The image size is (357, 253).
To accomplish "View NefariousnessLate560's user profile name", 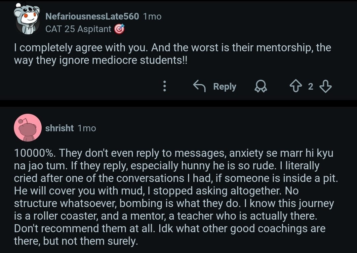I will pos(92,16).
